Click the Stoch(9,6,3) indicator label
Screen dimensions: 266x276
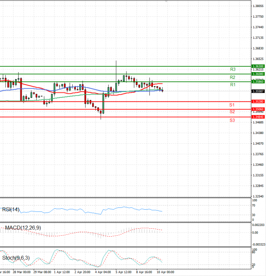tap(16, 258)
